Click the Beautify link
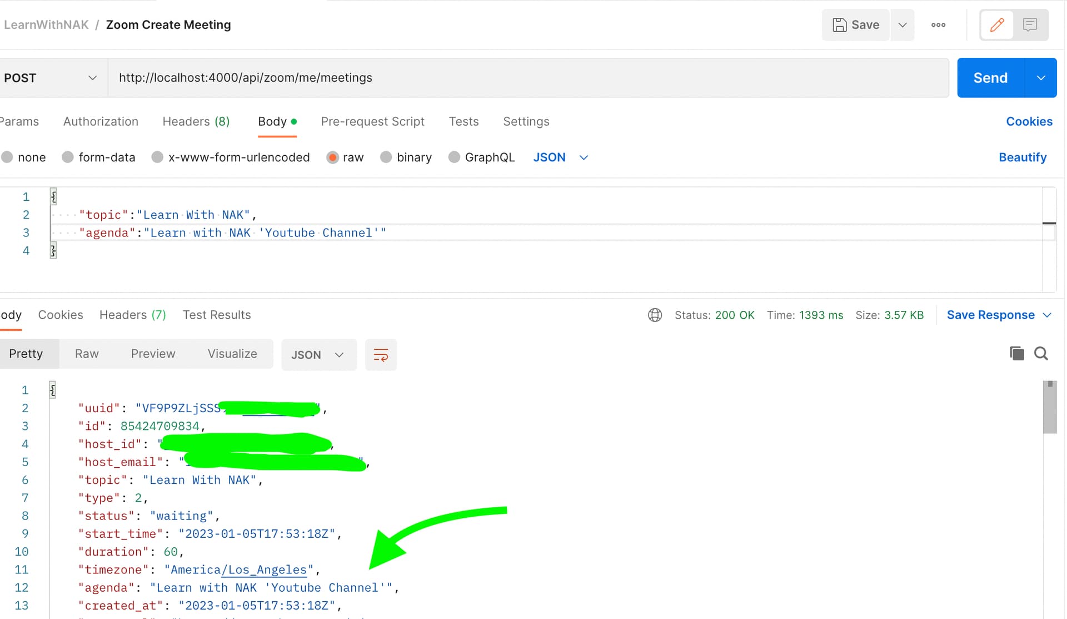The height and width of the screenshot is (619, 1067). click(1022, 157)
